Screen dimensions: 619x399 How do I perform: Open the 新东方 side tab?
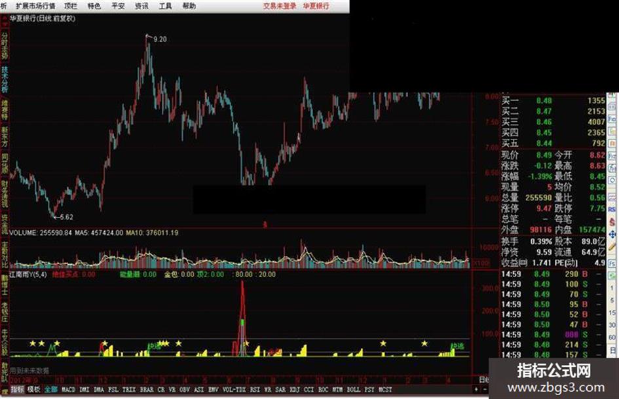5,137
